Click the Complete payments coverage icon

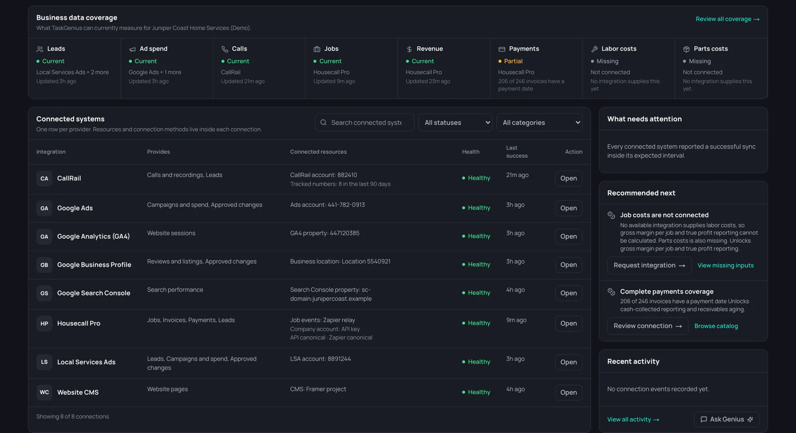point(611,292)
